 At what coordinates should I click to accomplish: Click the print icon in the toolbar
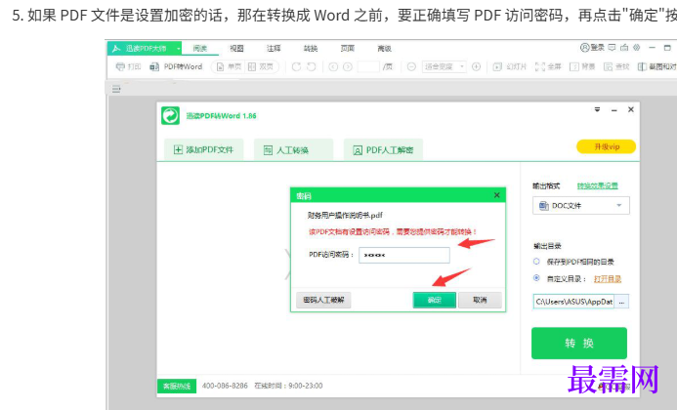[121, 66]
